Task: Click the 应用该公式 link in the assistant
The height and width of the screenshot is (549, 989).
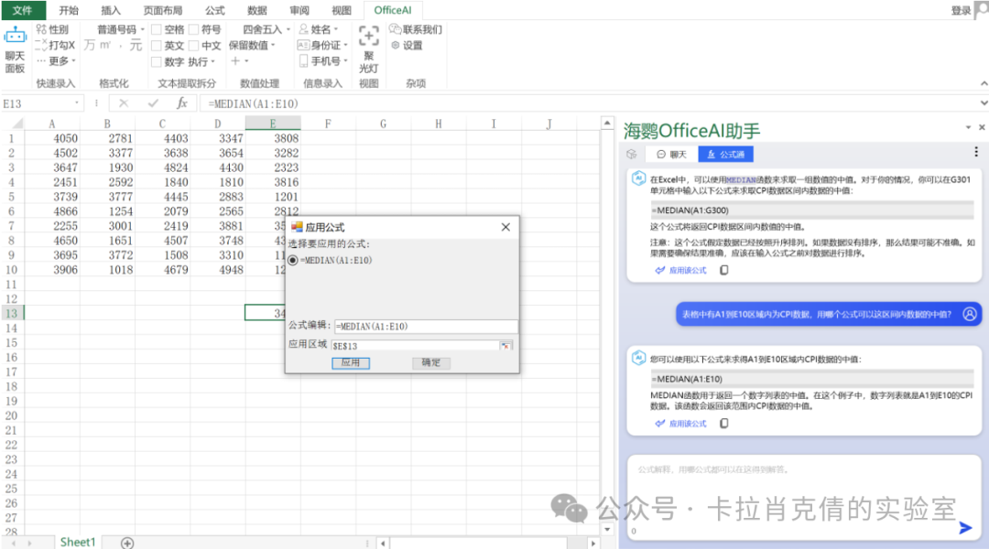Action: pos(687,424)
